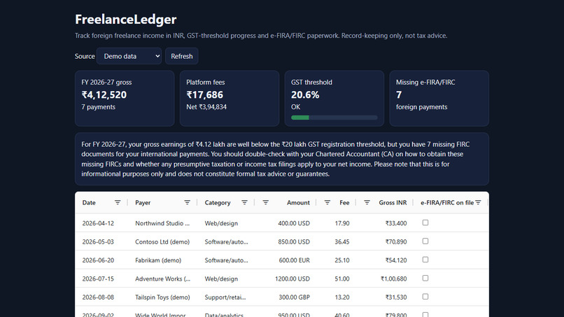
Task: Tick the e-FIRA/FIRC checkbox for Northwind Studio
Action: coord(425,223)
